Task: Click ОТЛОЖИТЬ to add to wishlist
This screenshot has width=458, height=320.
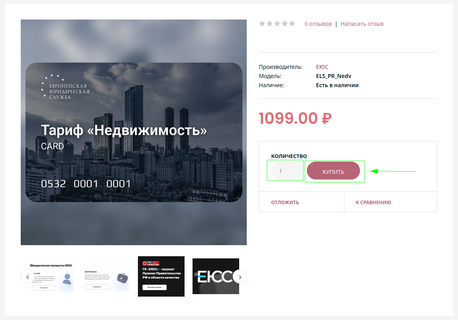Action: (285, 203)
